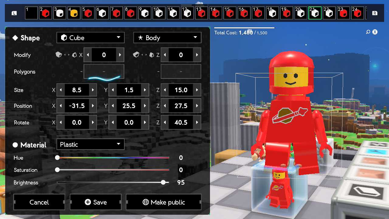Select red cube in slot 19
The height and width of the screenshot is (219, 389).
click(287, 13)
